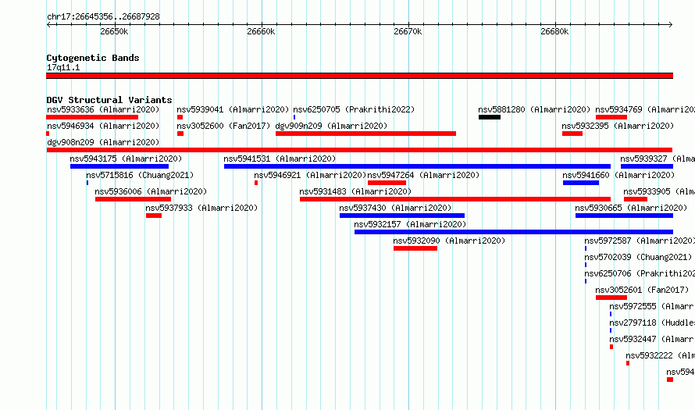Open nsv5715816 (Chuang2021) variant label
The width and height of the screenshot is (695, 410).
tap(140, 175)
